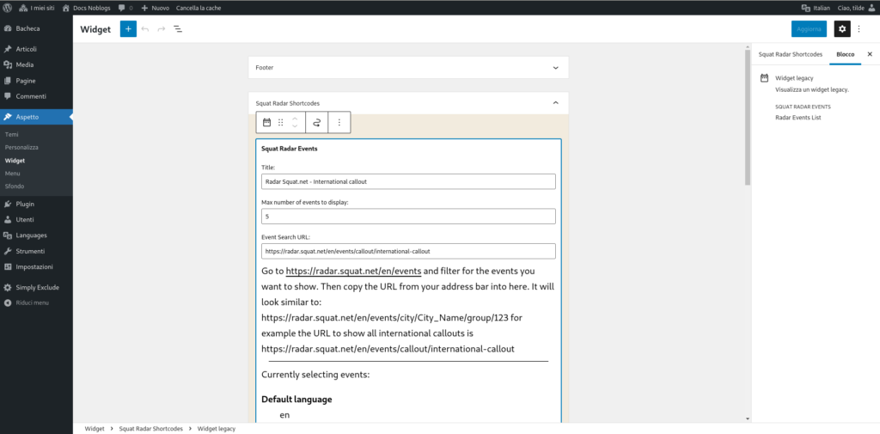Open the Widget submenu item
The height and width of the screenshot is (434, 880).
[x=15, y=160]
